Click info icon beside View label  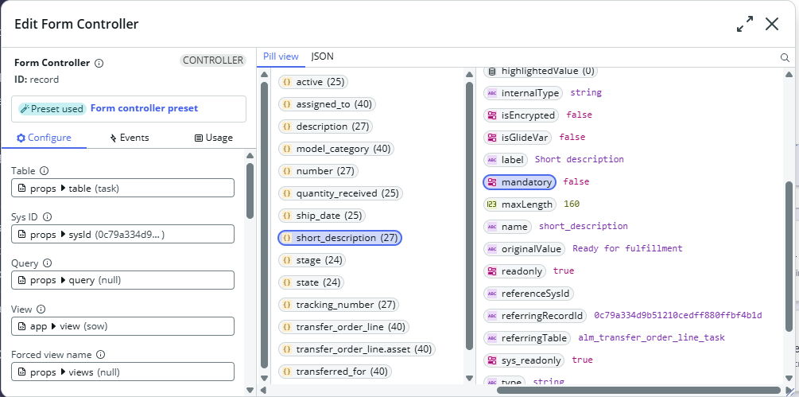(x=41, y=309)
